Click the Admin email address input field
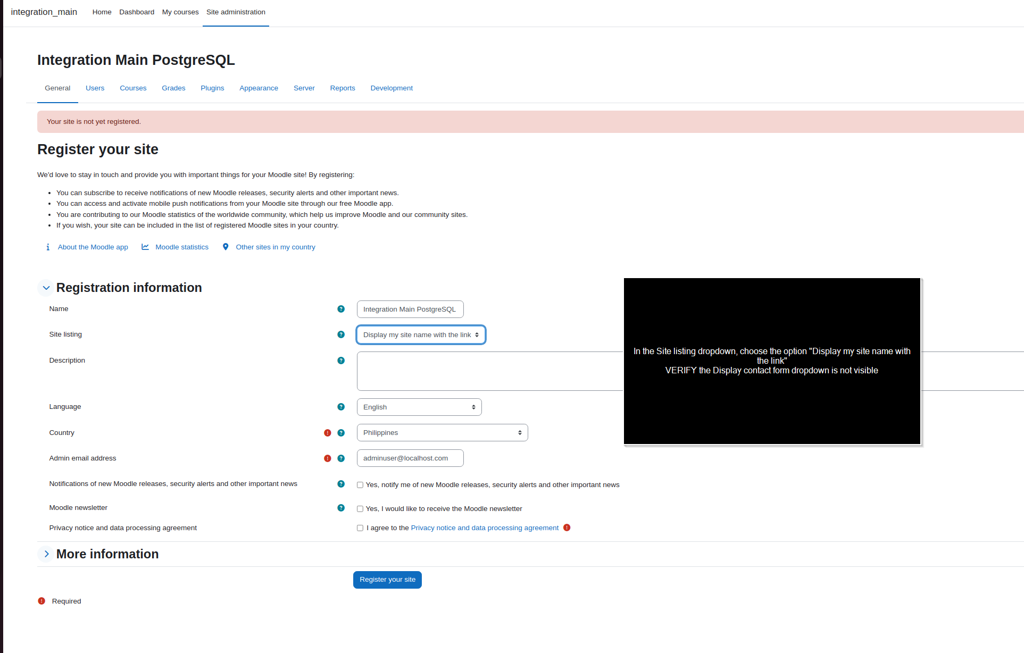This screenshot has width=1024, height=653. (410, 458)
